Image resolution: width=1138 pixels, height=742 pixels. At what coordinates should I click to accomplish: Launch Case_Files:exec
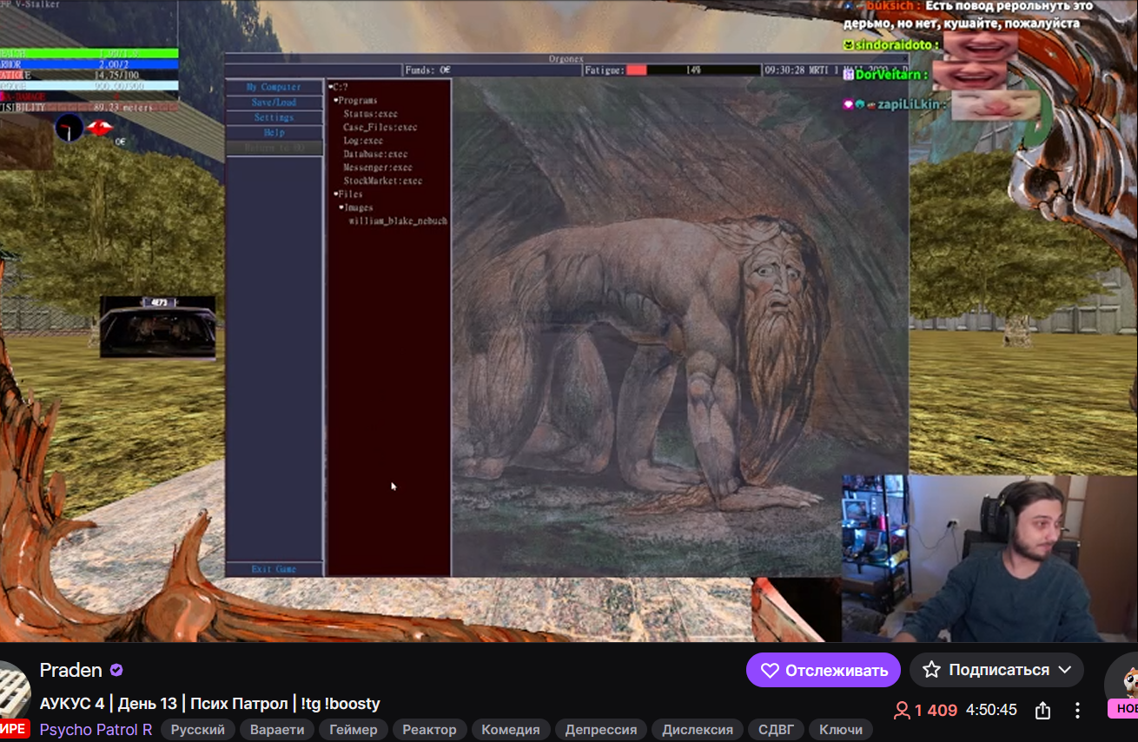point(380,128)
